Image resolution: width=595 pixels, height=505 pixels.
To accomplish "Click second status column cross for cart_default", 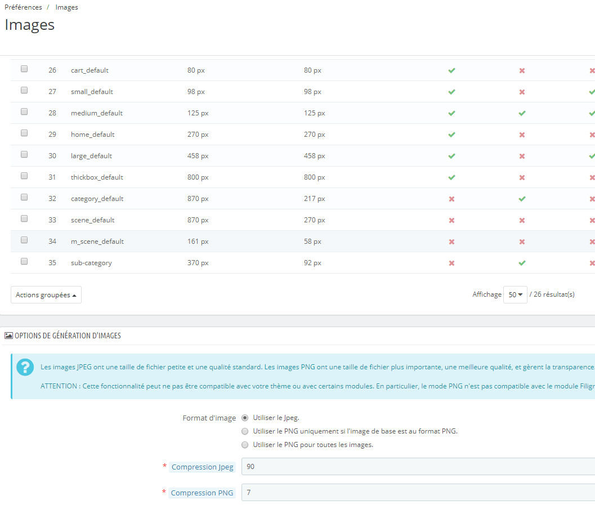I will pos(522,70).
